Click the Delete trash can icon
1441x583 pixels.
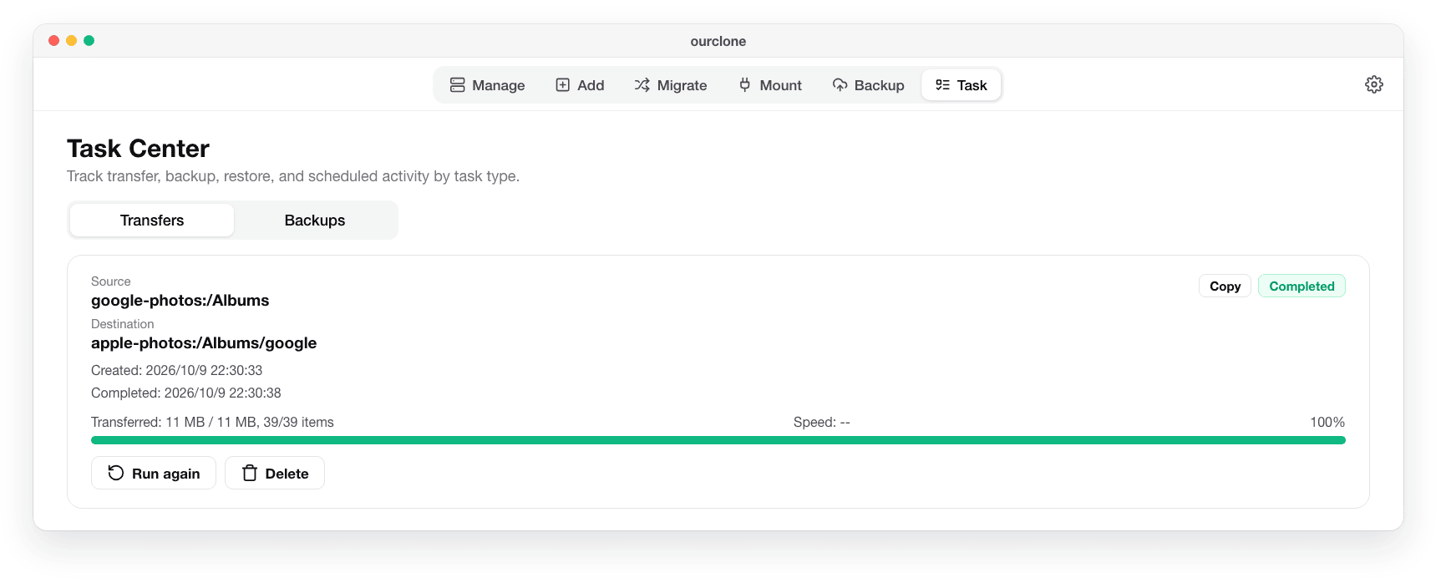pos(250,474)
